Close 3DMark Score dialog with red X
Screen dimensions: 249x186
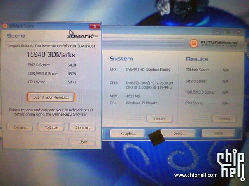click(95, 26)
